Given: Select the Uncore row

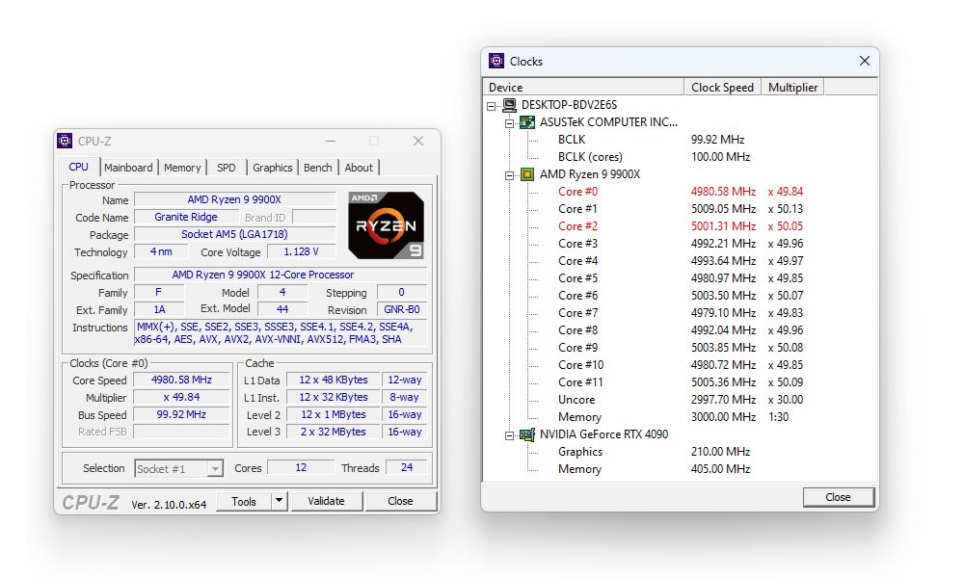Looking at the screenshot, I should click(681, 399).
